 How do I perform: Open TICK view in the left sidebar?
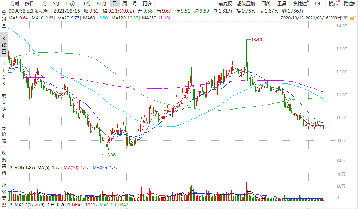click(4, 74)
